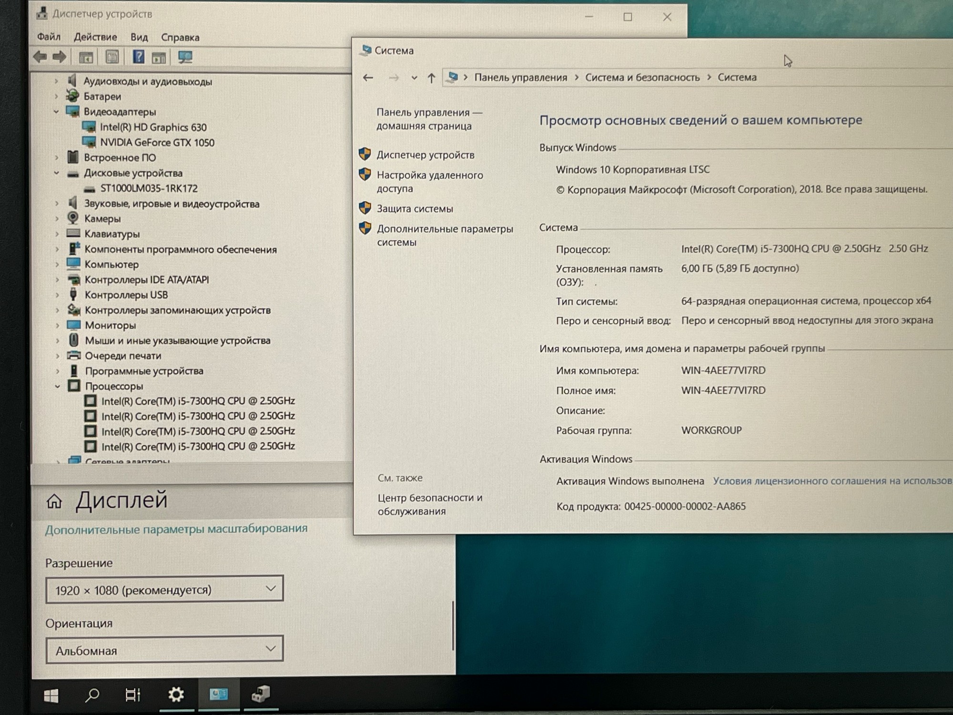953x715 pixels.
Task: Select the Мониторы category icon
Action: [x=74, y=325]
